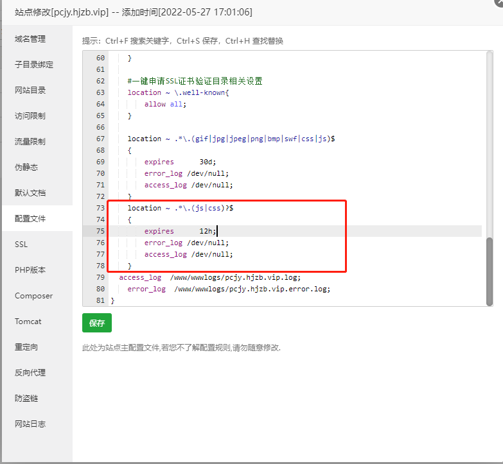Click error_log pcjy.hjzb.vip.error.log line

click(229, 289)
